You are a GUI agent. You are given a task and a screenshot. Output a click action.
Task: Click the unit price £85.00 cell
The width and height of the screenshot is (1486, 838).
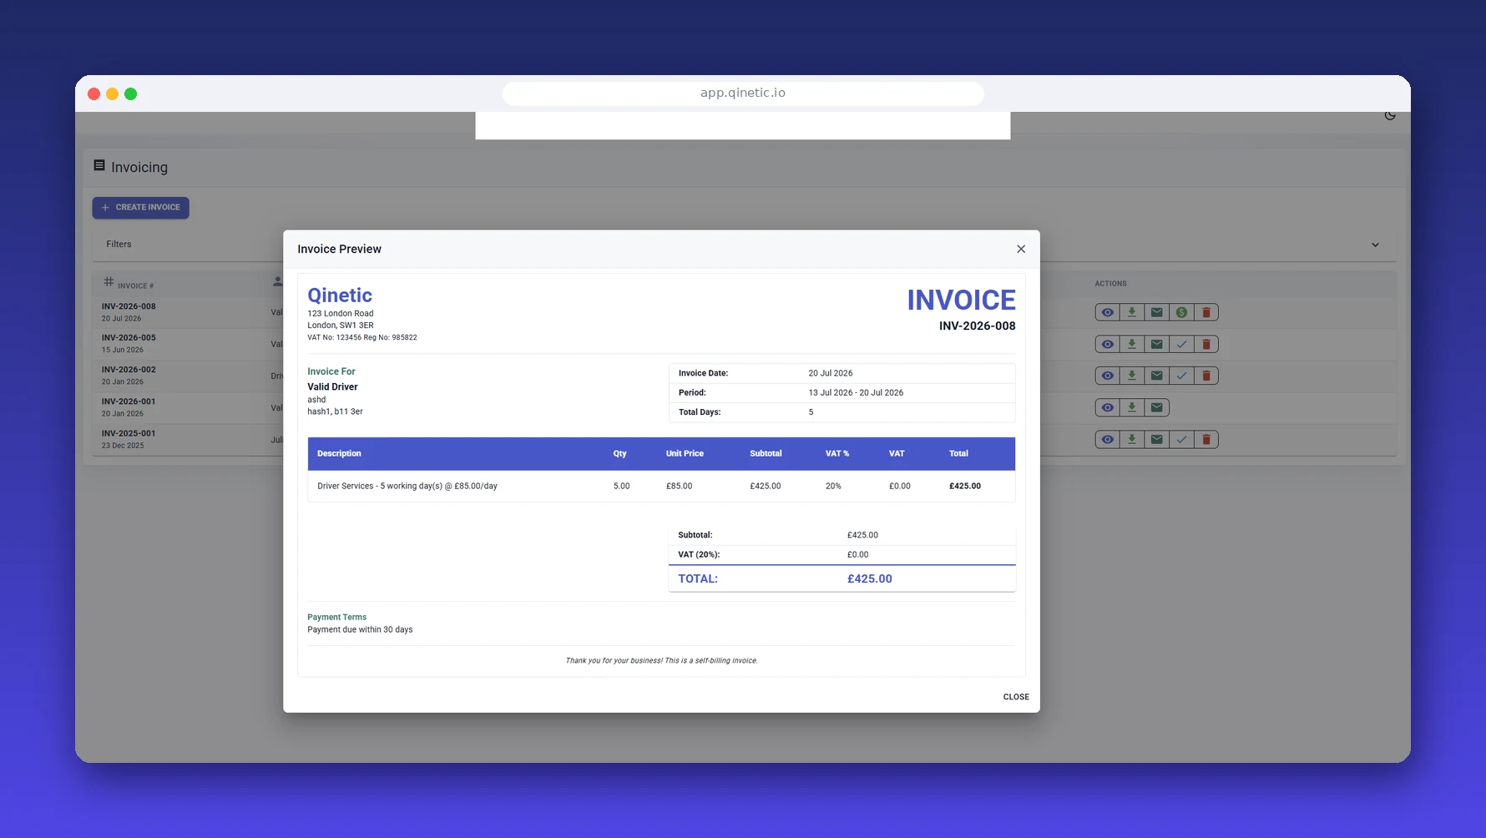pyautogui.click(x=680, y=486)
